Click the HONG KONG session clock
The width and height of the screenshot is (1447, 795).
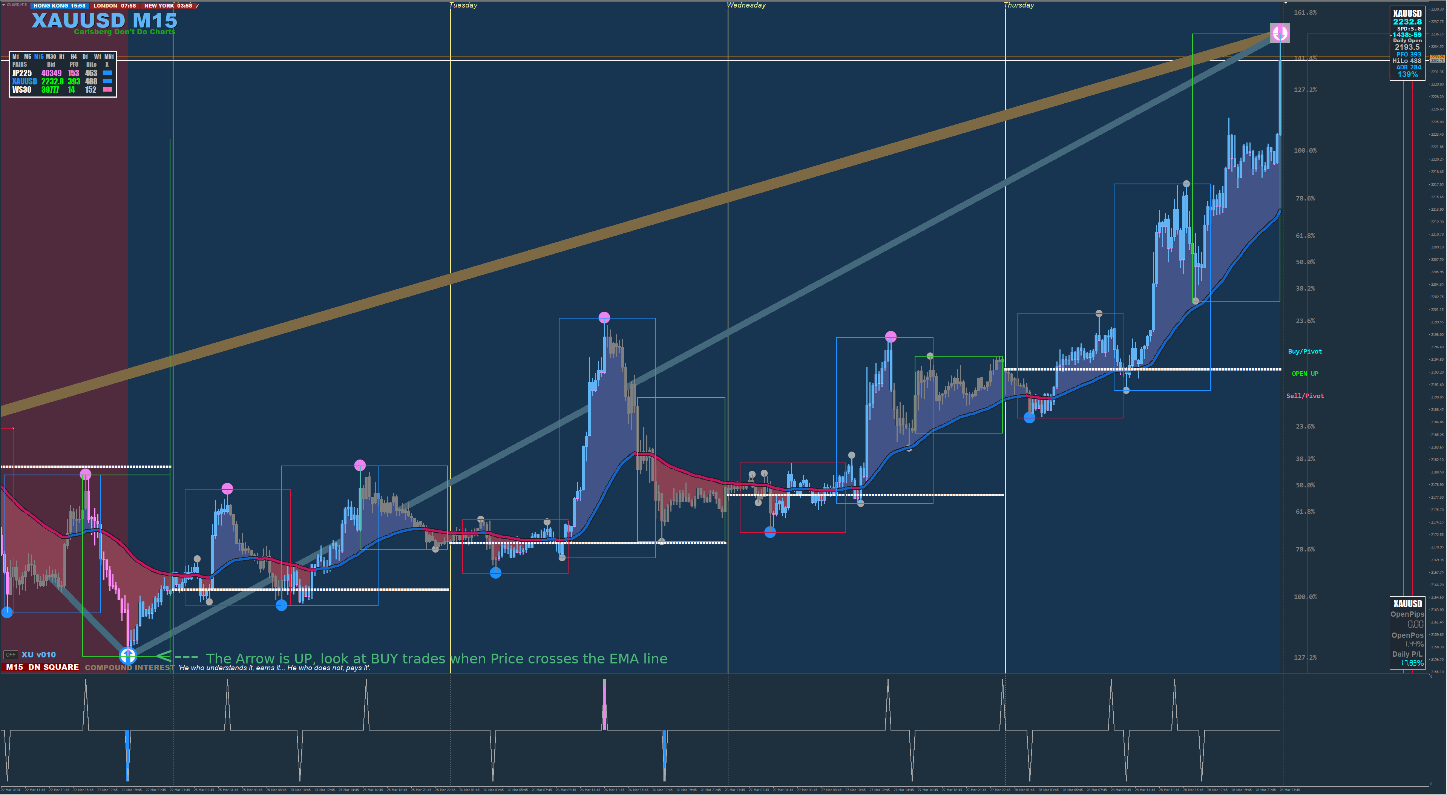pos(59,6)
